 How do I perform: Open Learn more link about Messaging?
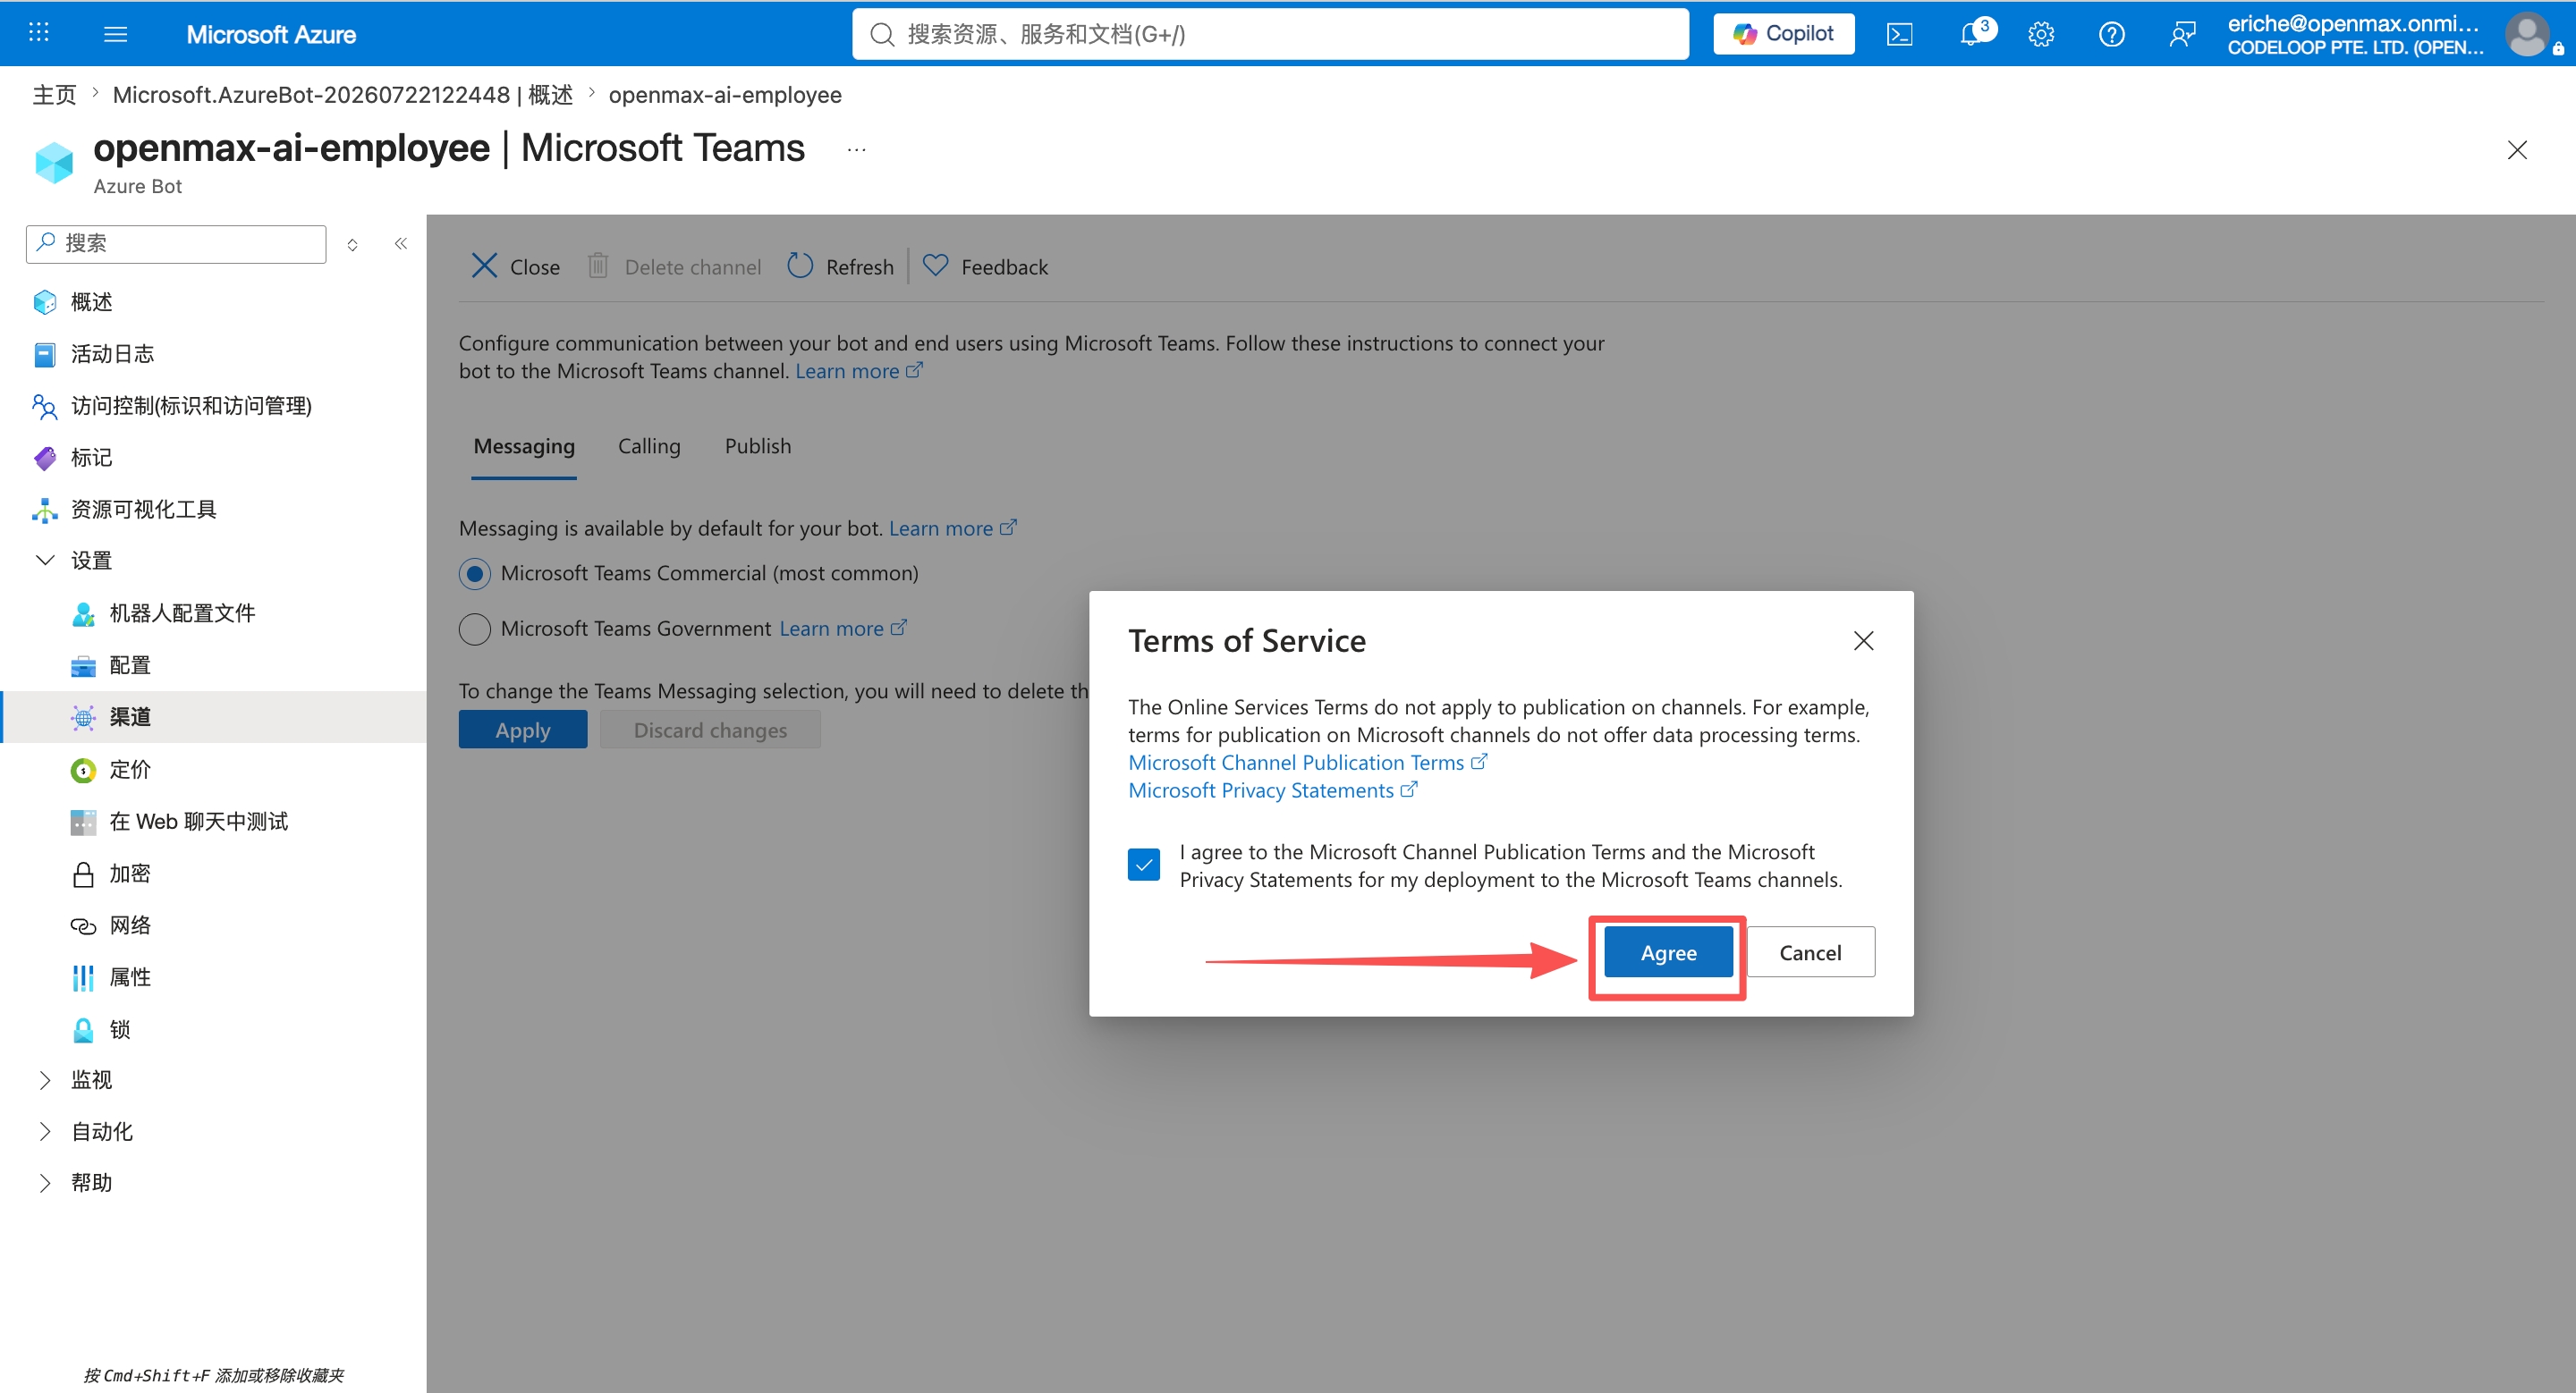952,528
